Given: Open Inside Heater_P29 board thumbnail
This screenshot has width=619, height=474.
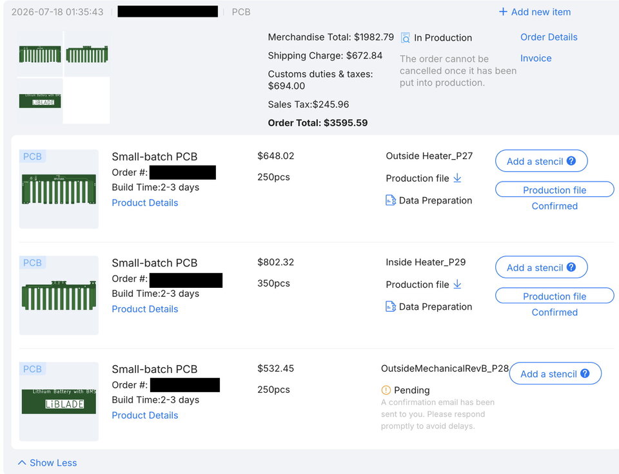Looking at the screenshot, I should click(59, 296).
